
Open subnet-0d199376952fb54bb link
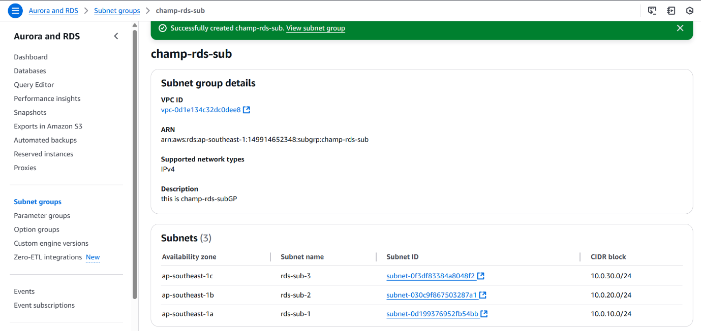(437, 314)
